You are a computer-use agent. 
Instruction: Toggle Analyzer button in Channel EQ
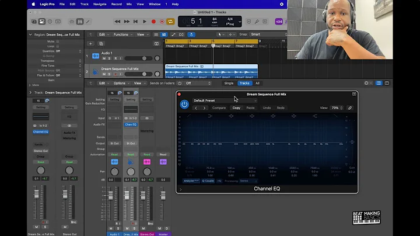click(x=191, y=181)
